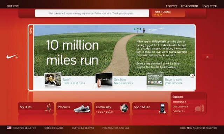The image size is (224, 134).
Task: Open Store Locator in footer
Action: pos(54,128)
